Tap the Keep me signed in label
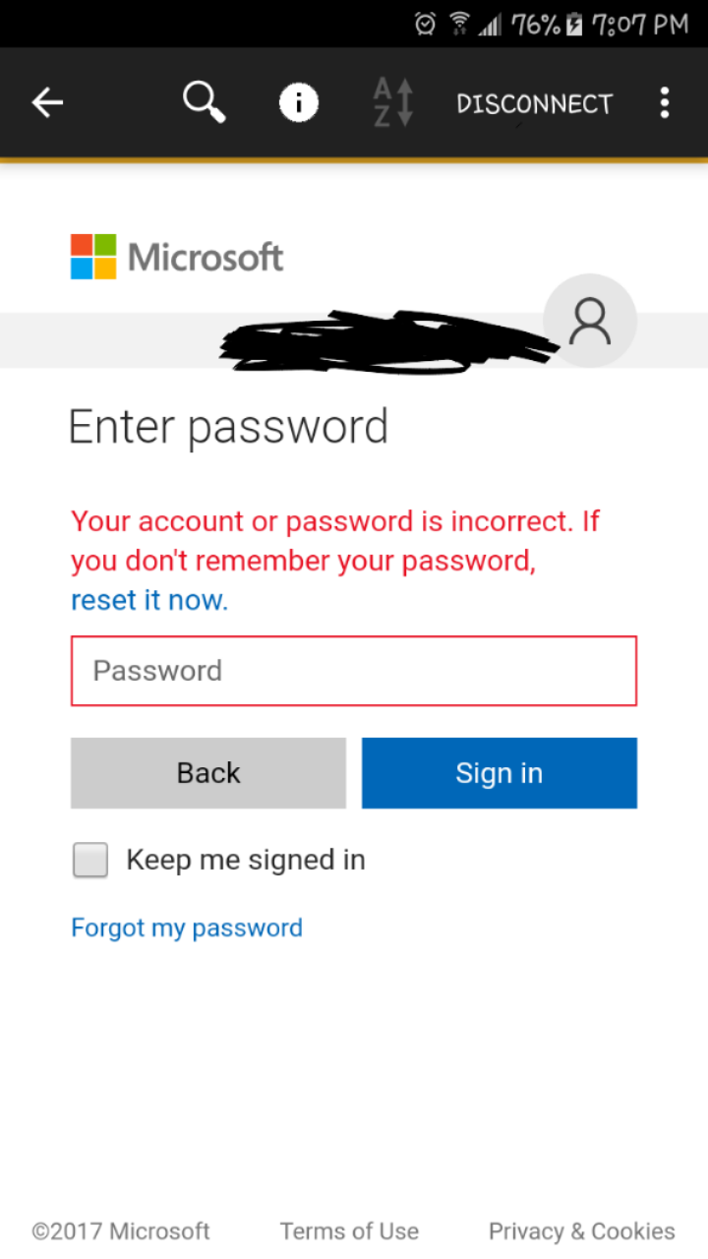This screenshot has height=1259, width=708. point(246,861)
